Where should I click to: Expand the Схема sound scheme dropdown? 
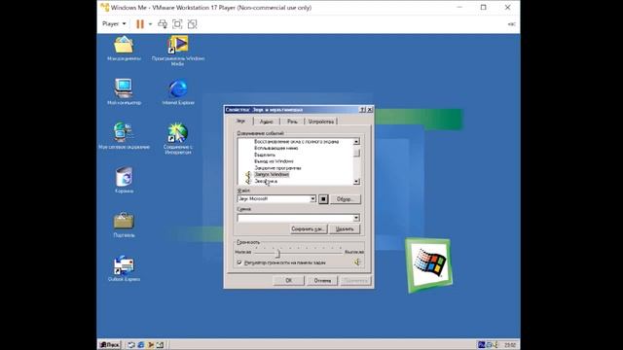[356, 218]
